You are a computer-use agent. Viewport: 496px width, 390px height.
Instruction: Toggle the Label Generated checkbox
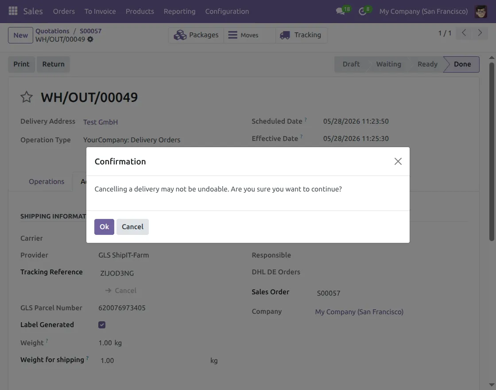pyautogui.click(x=102, y=325)
